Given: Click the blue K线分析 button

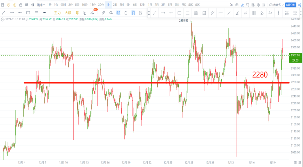Looking at the screenshot, I should click(290, 5).
